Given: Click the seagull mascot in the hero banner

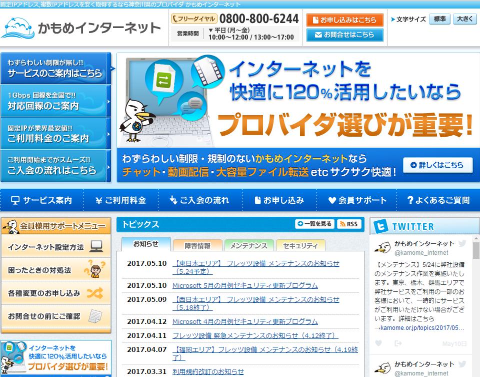Looking at the screenshot, I should click(136, 120).
